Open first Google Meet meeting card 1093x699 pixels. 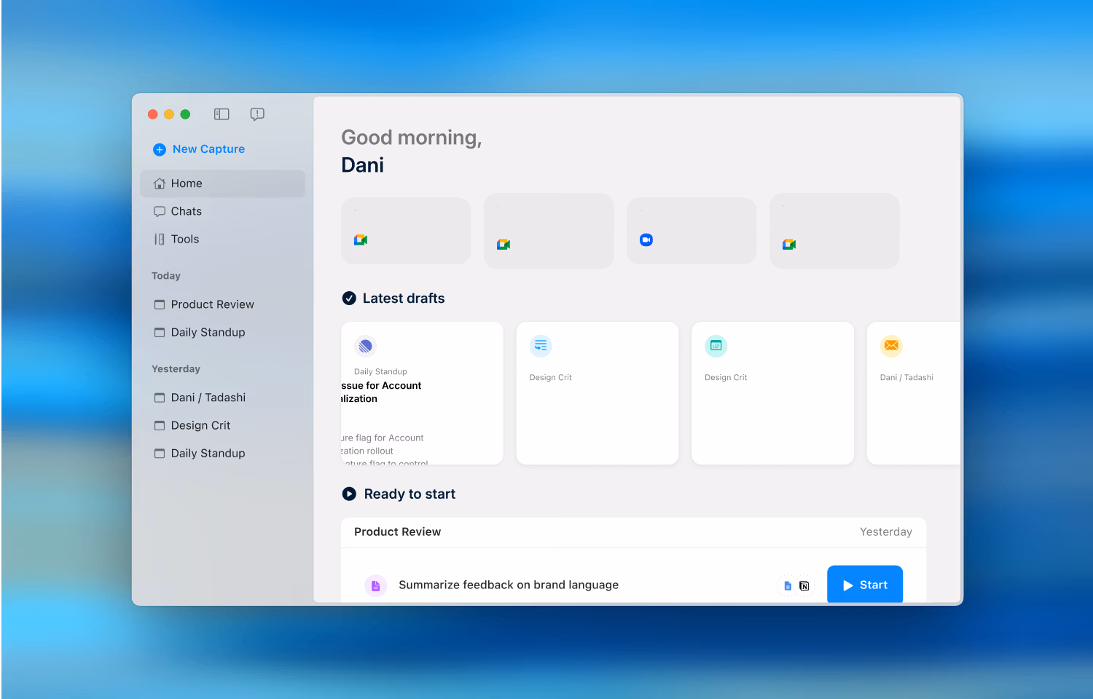(405, 231)
